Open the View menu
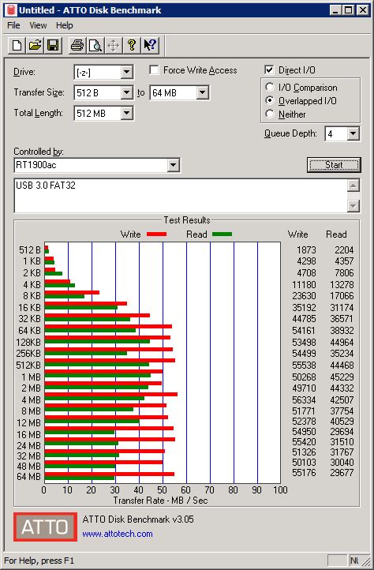The width and height of the screenshot is (374, 570). [38, 25]
